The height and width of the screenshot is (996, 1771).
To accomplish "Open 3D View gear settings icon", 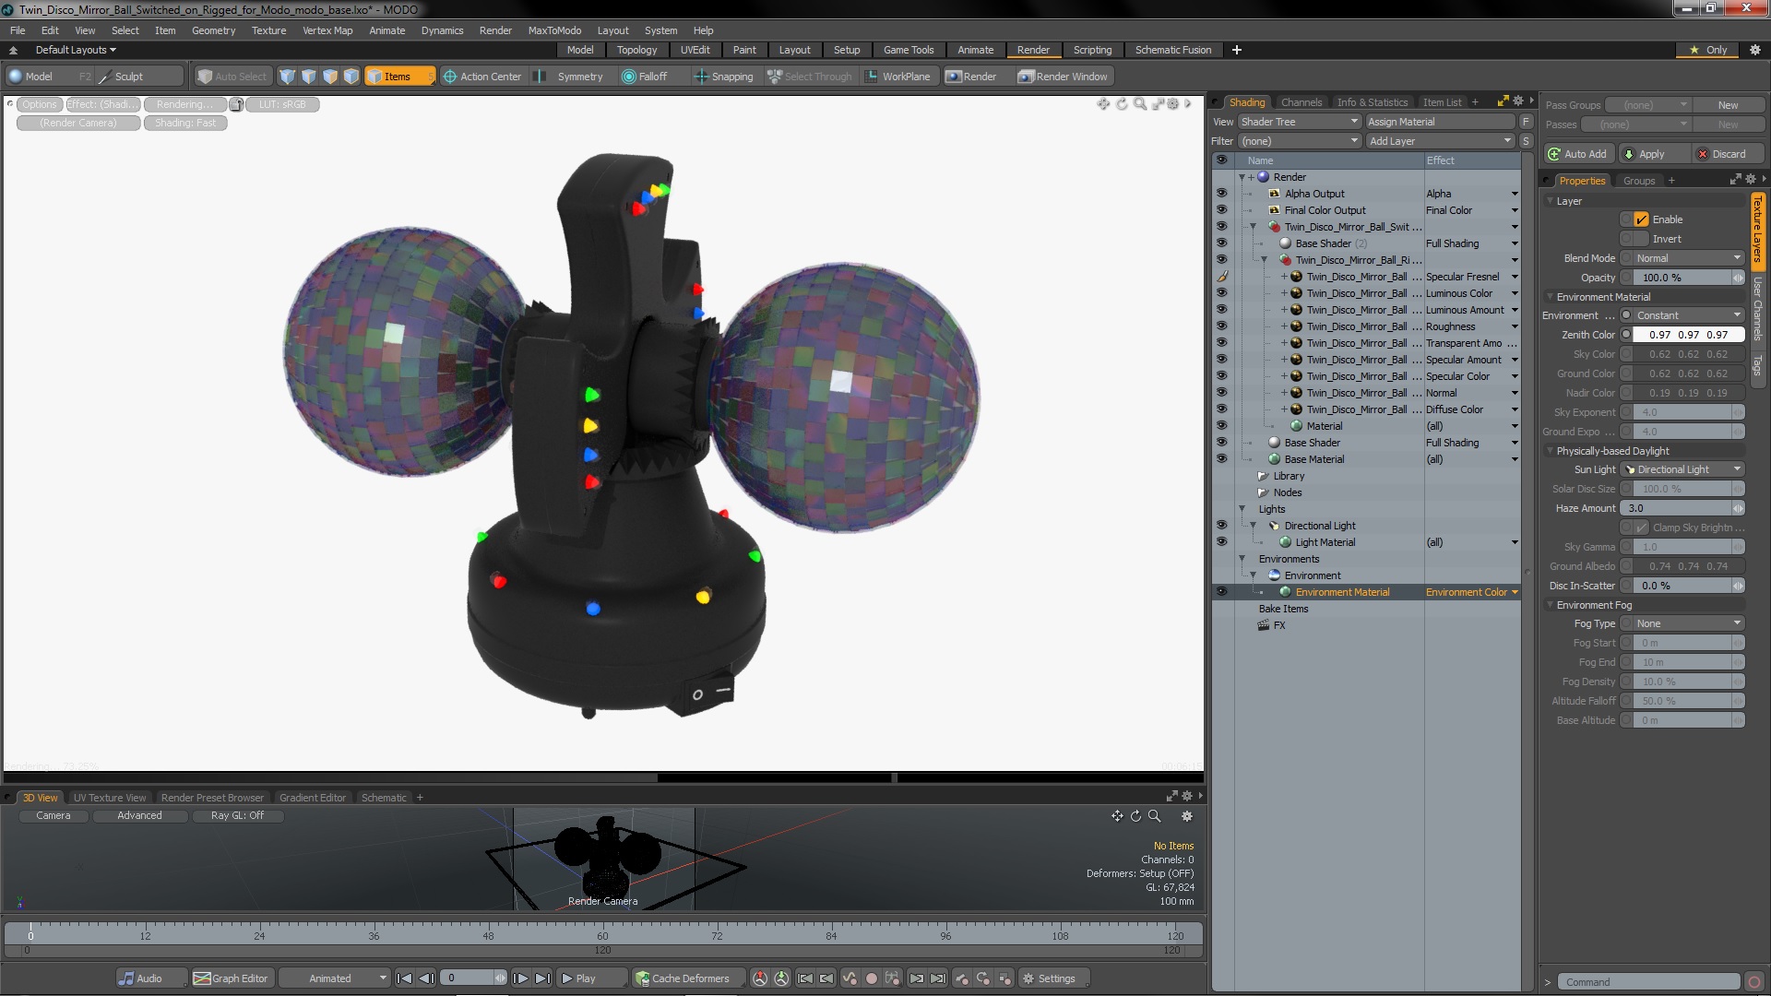I will coord(1187,816).
